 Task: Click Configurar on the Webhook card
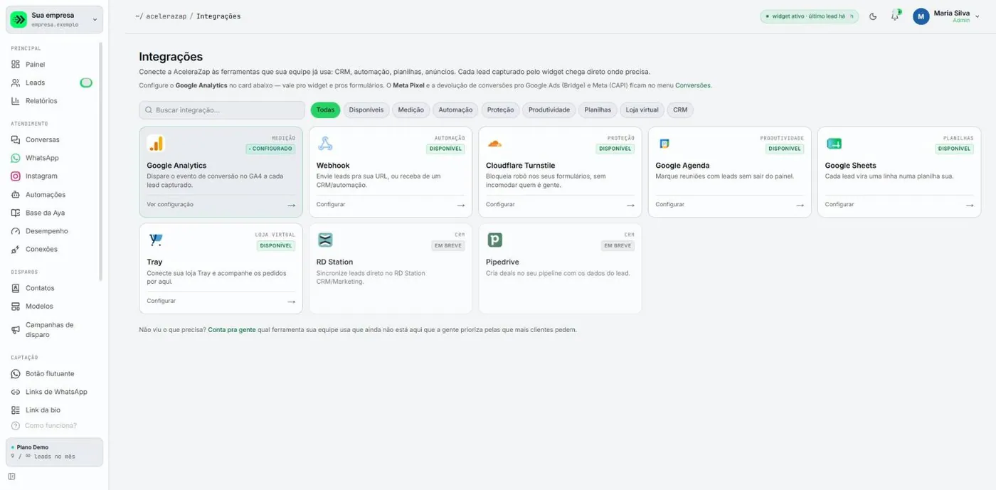(x=331, y=205)
